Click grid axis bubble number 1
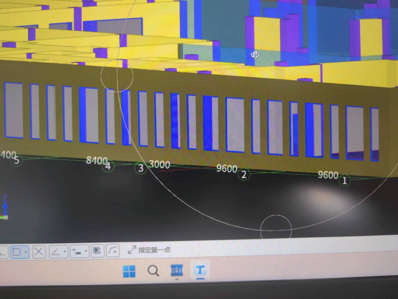Screen dimensions: 398x299 coord(345,181)
